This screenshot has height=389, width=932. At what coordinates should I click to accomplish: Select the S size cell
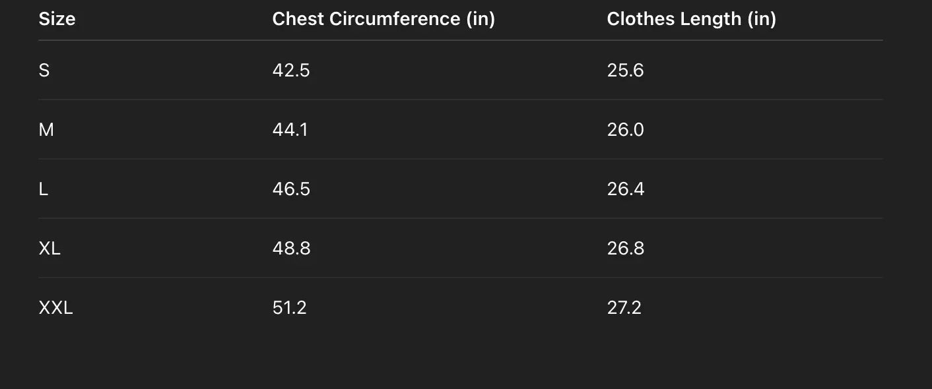44,71
